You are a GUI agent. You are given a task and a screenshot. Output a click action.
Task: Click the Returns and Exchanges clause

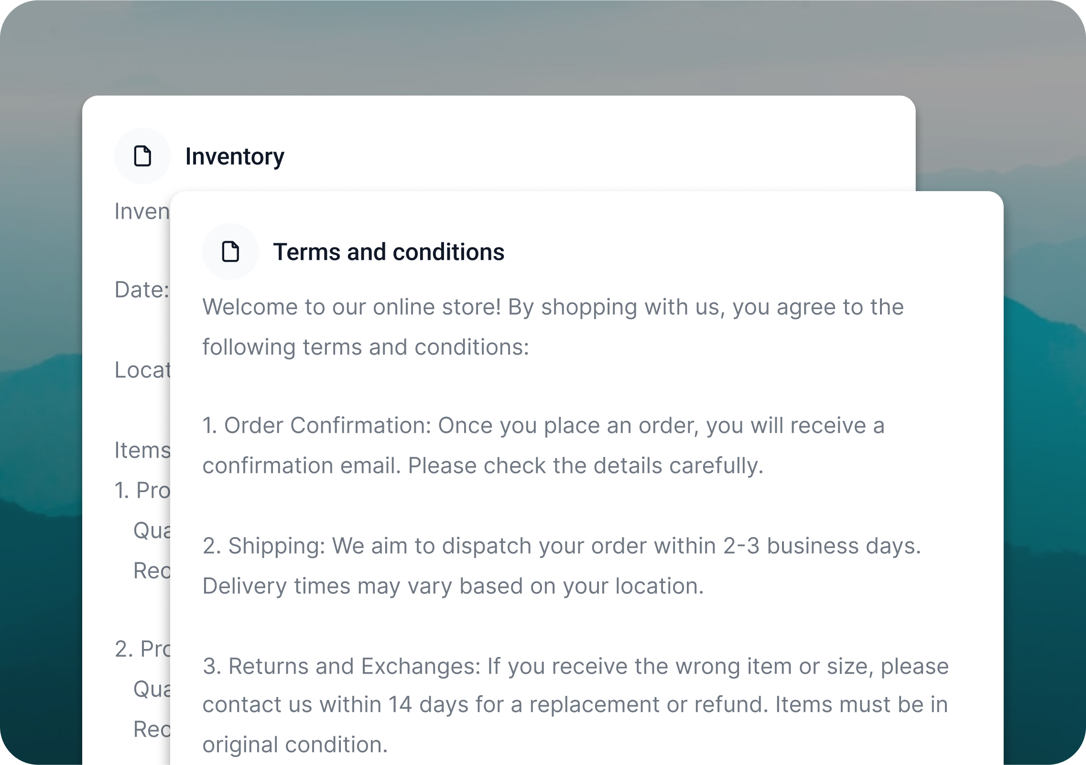[x=576, y=705]
